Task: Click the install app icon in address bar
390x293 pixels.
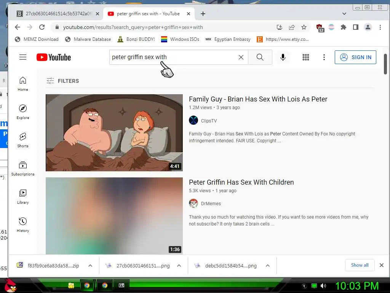Action: (279, 27)
